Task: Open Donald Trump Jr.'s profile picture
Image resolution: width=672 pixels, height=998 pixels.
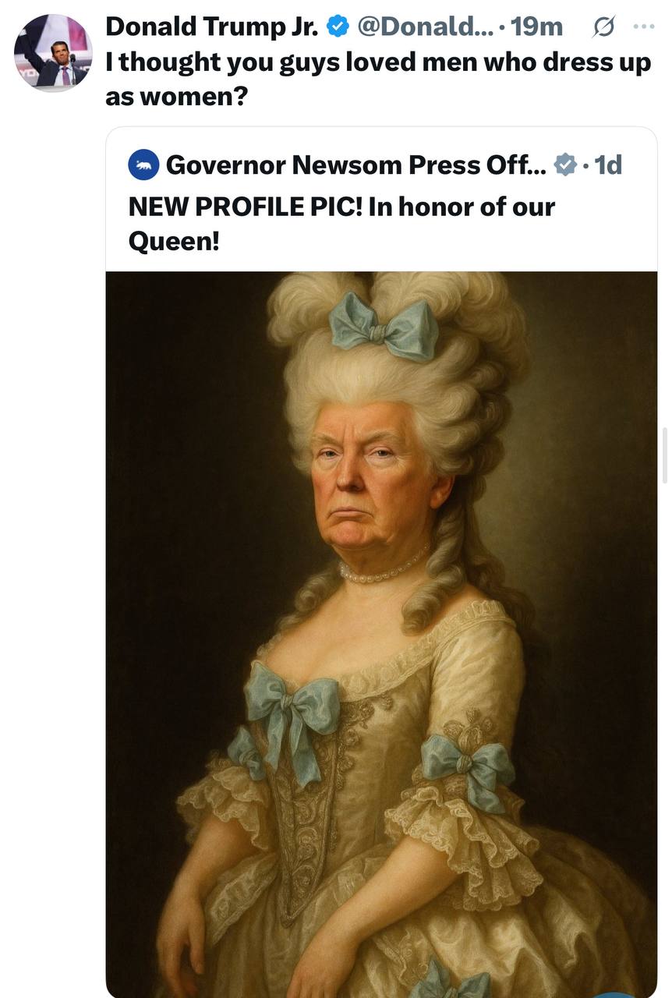Action: tap(52, 52)
